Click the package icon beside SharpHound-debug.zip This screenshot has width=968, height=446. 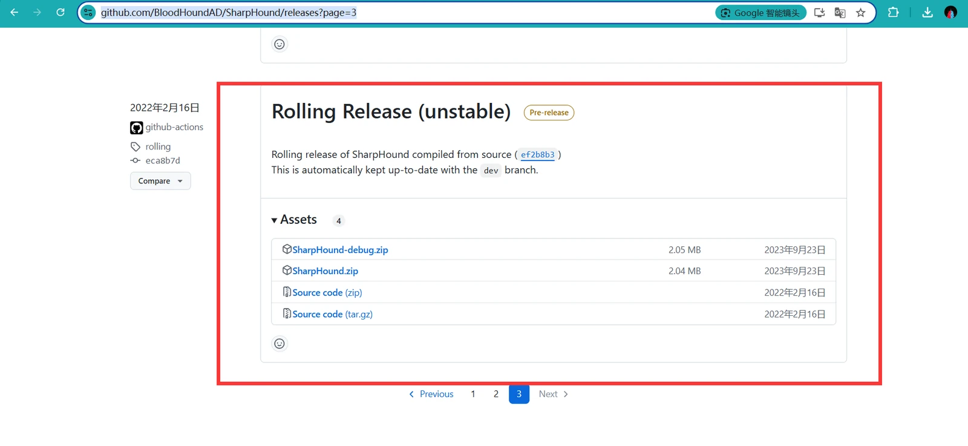(x=287, y=249)
